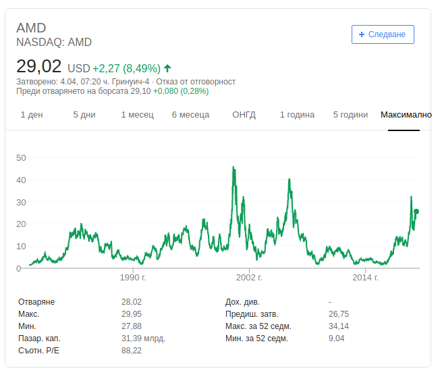Click the pre-market price 29,10
Screen dimensions: 440x377
pos(140,91)
